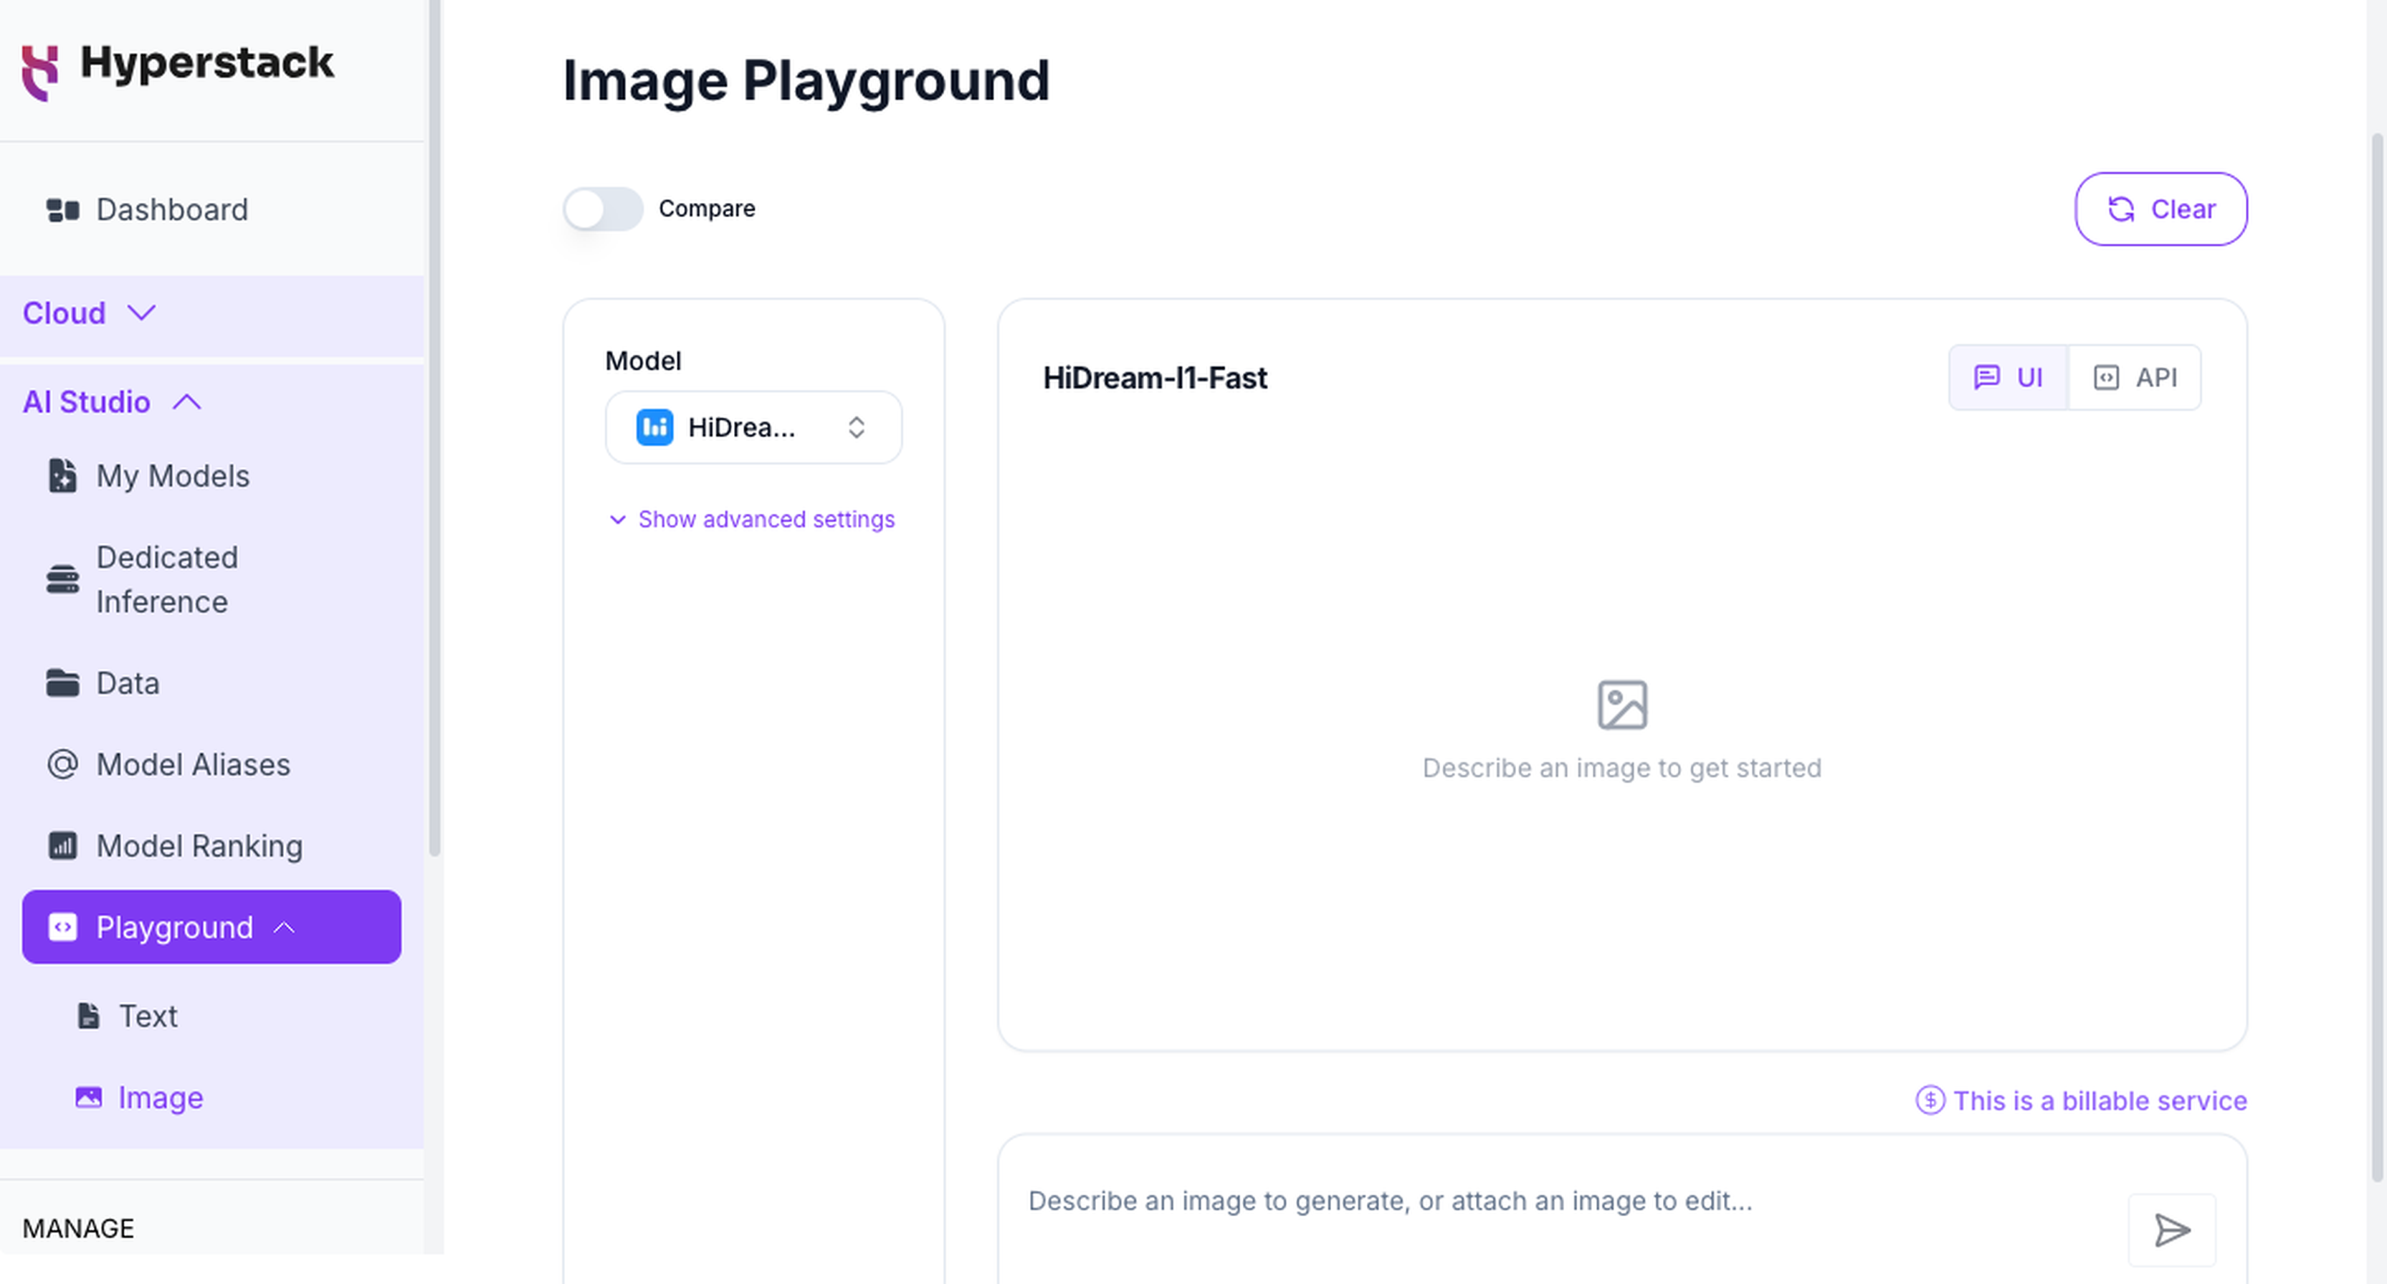Click the MANAGE section label

[x=79, y=1228]
